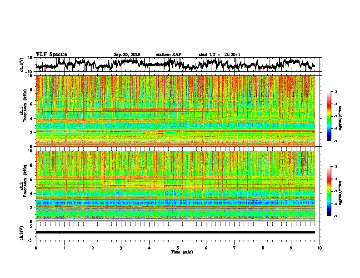The width and height of the screenshot is (360, 278).
Task: Click the '8' tick on ch.2 frequency axis
Action: [x=32, y=165]
